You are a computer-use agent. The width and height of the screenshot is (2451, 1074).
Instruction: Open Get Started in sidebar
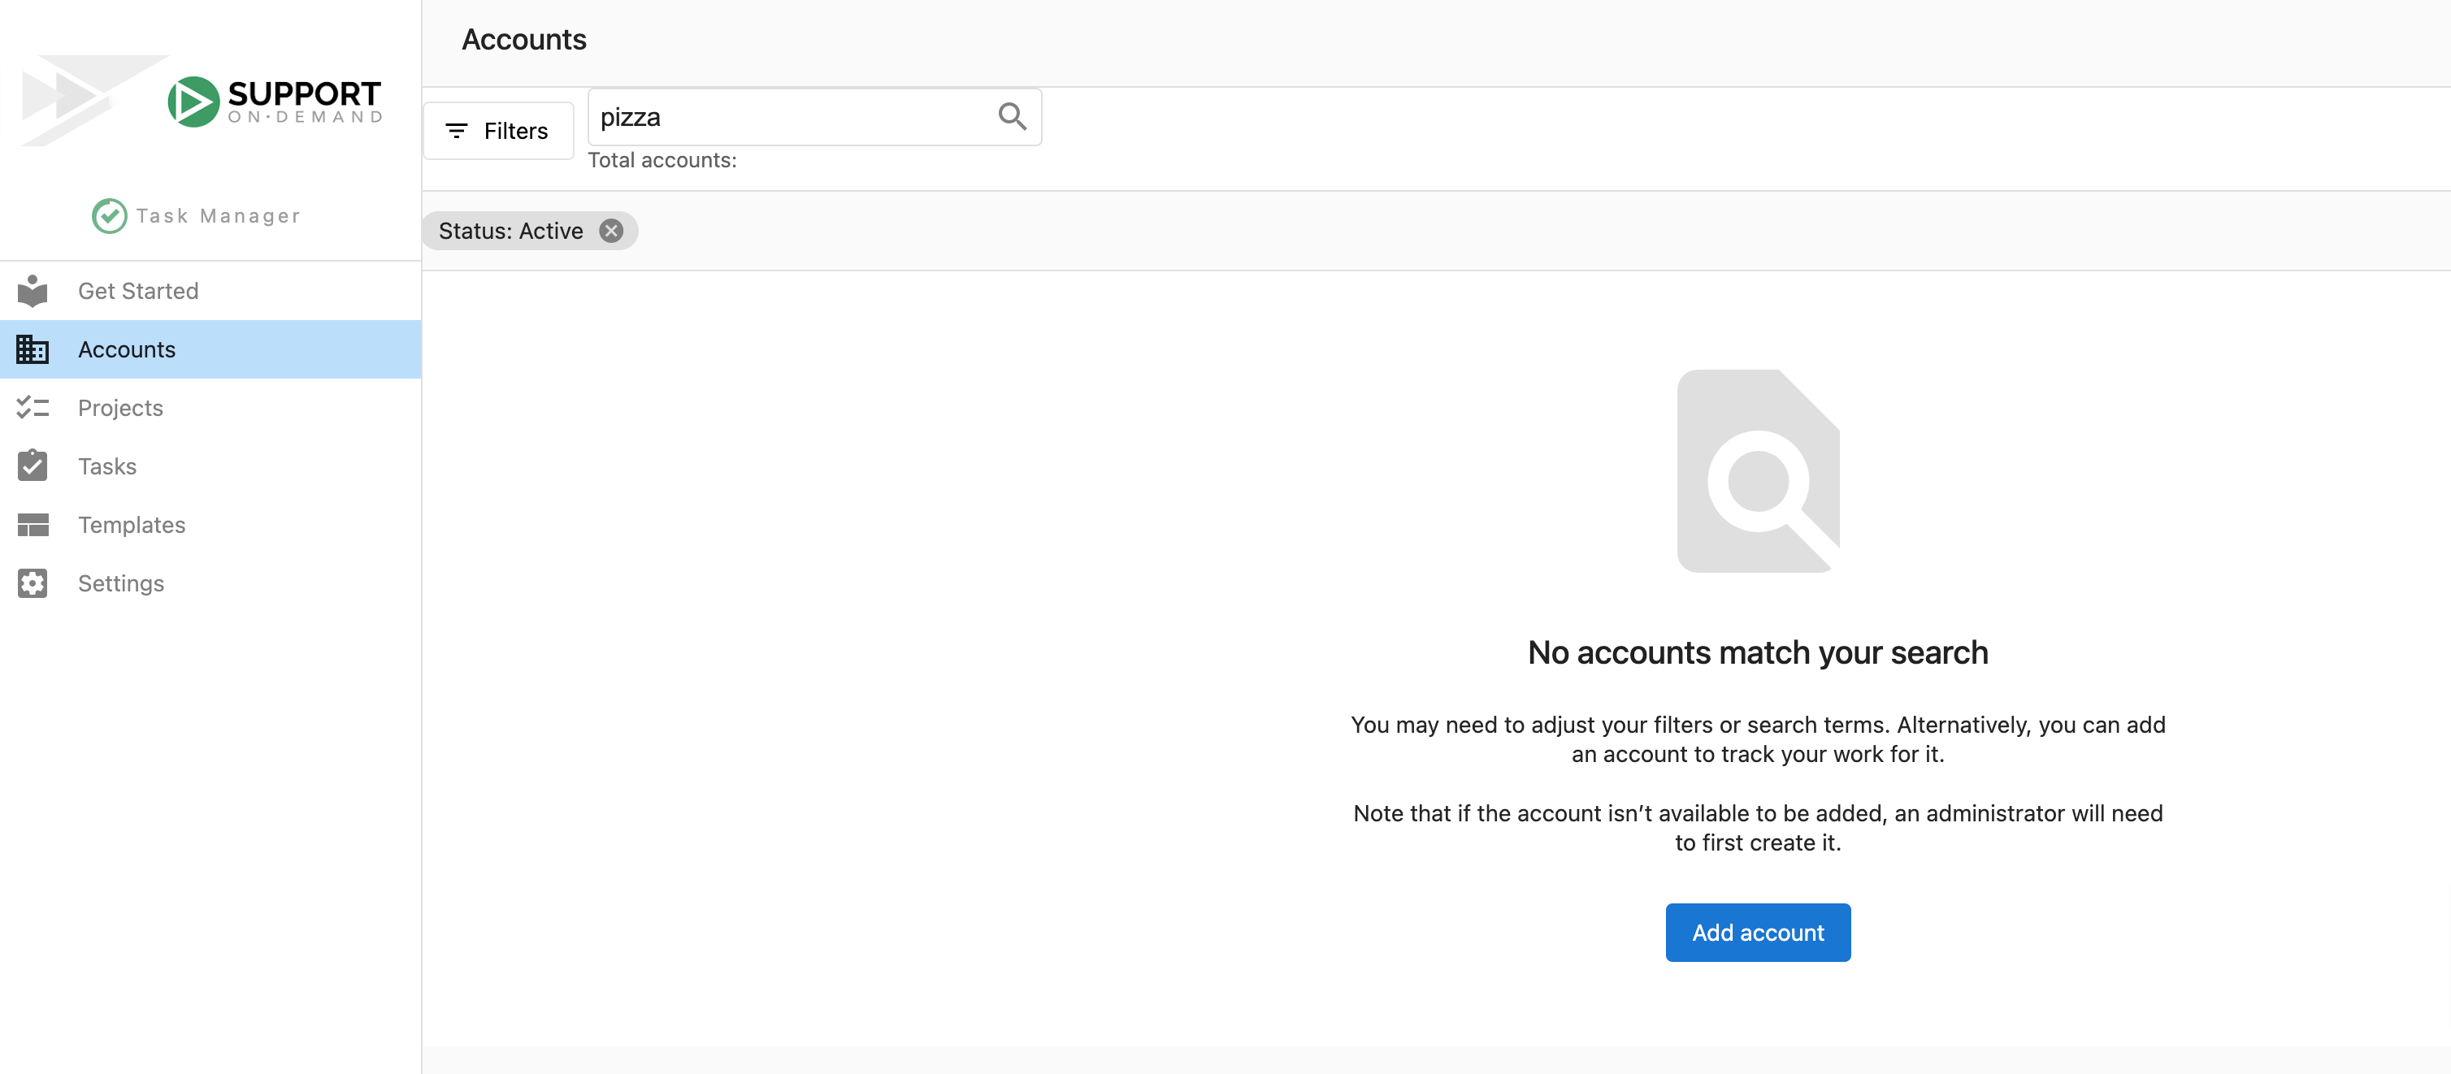(210, 291)
